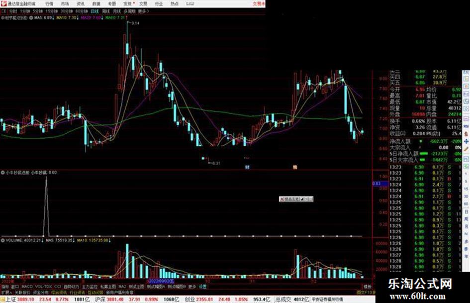Expand the 更多 period options
Image resolution: width=470 pixels, height=303 pixels.
point(144,11)
